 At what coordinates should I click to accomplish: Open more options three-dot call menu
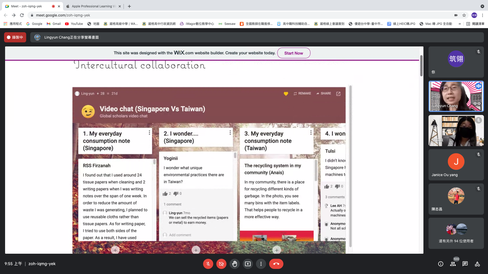coord(261,264)
